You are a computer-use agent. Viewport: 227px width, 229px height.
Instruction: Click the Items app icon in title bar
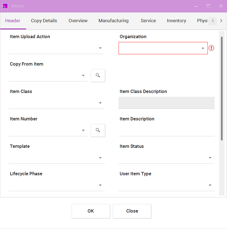(x=5, y=6)
